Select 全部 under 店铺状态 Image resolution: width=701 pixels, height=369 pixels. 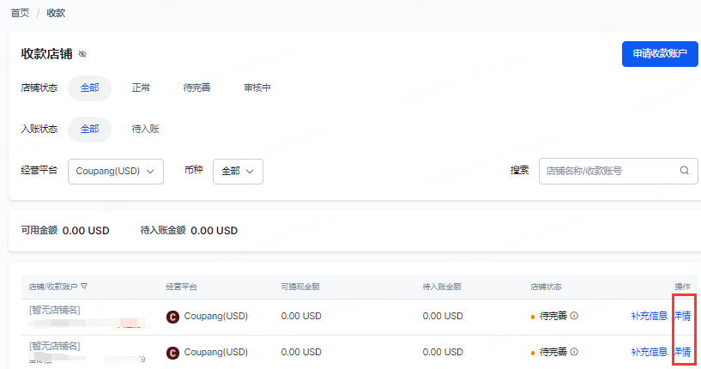click(89, 88)
